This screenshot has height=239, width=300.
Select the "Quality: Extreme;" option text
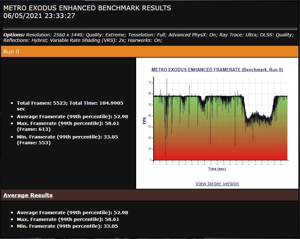click(106, 35)
